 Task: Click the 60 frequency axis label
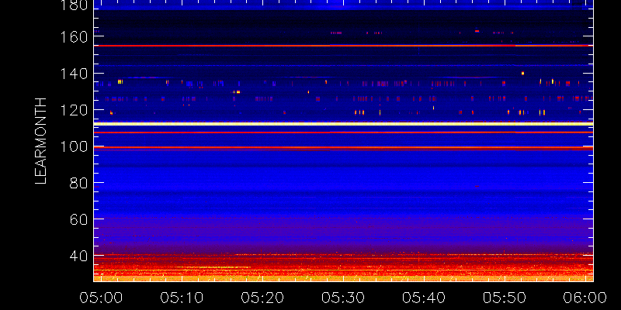(78, 219)
